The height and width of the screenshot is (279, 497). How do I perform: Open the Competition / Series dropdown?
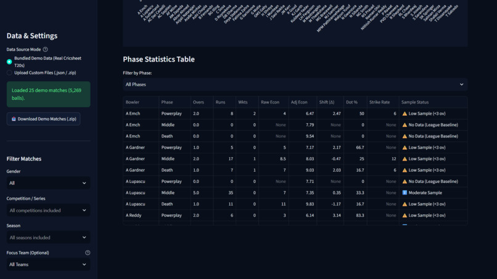point(48,210)
